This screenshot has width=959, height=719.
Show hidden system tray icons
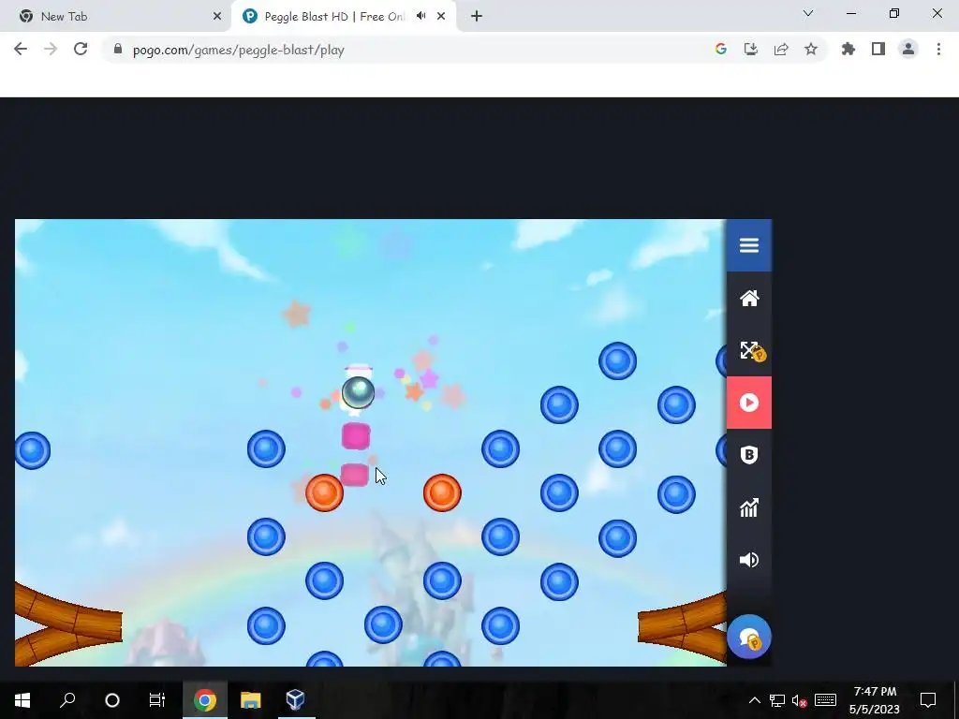click(755, 700)
